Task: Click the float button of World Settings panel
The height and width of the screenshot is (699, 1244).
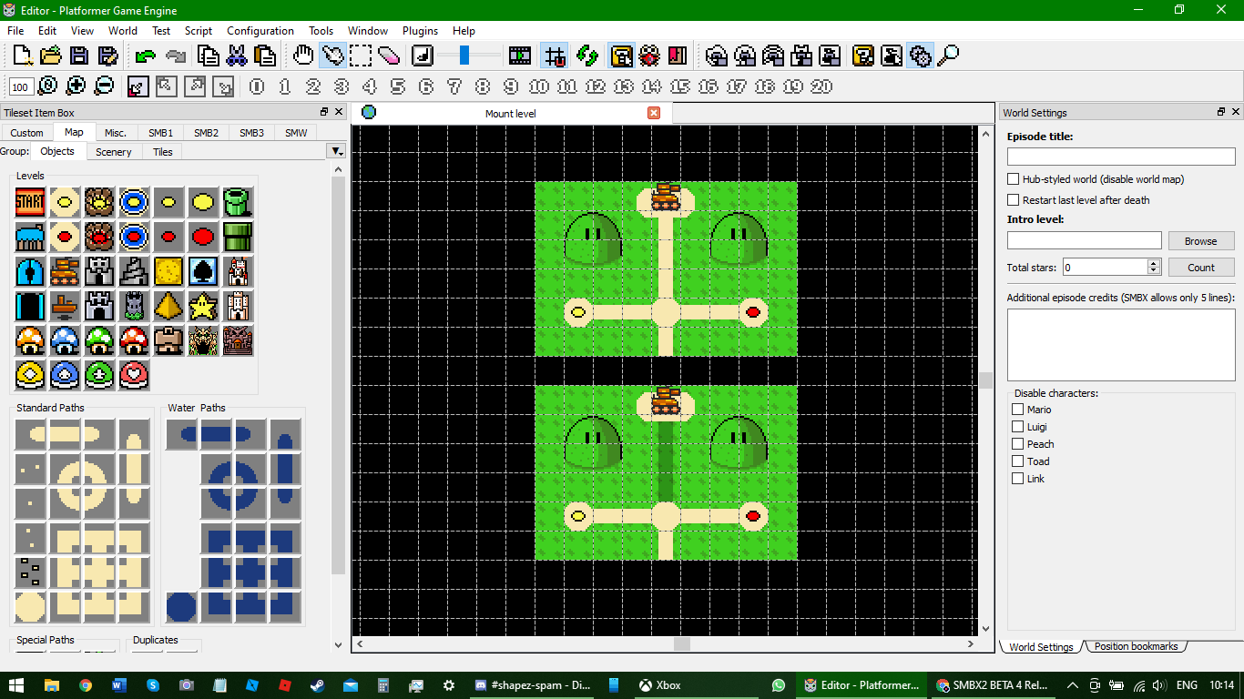Action: pos(1221,112)
